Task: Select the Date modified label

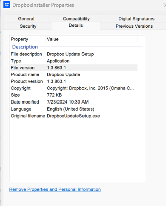Action: pyautogui.click(x=25, y=102)
